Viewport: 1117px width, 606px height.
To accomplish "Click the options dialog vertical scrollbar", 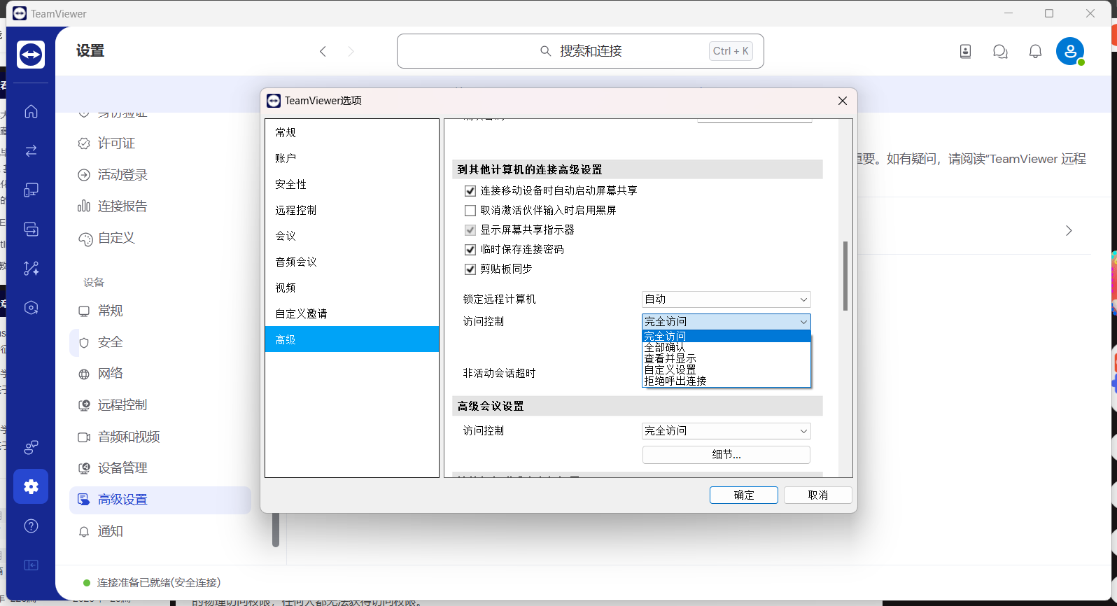I will click(845, 276).
